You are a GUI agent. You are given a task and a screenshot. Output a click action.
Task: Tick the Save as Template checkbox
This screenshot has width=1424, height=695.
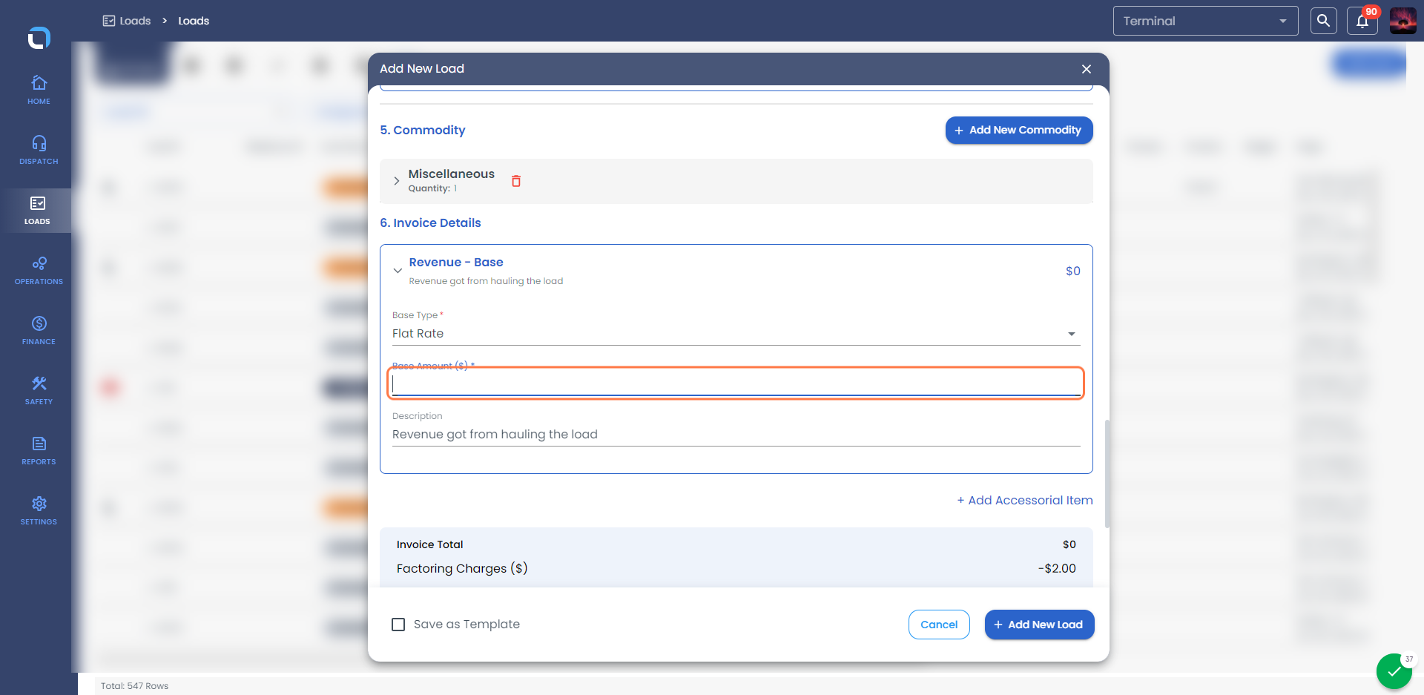[x=398, y=625]
